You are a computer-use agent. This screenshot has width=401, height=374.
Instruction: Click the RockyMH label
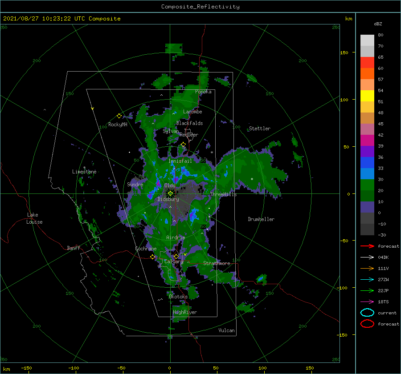118,125
